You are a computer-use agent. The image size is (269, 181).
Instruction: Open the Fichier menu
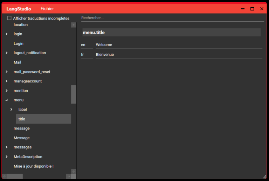click(47, 9)
